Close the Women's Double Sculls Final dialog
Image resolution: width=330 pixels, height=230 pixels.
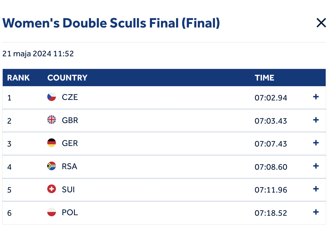click(x=321, y=23)
